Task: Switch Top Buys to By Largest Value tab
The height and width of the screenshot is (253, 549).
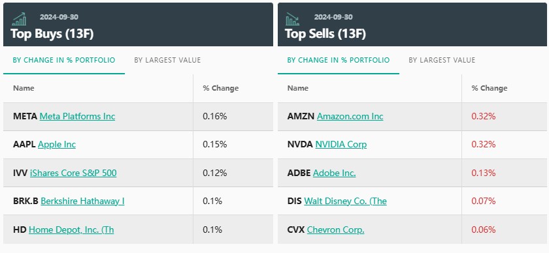Action: pyautogui.click(x=167, y=60)
